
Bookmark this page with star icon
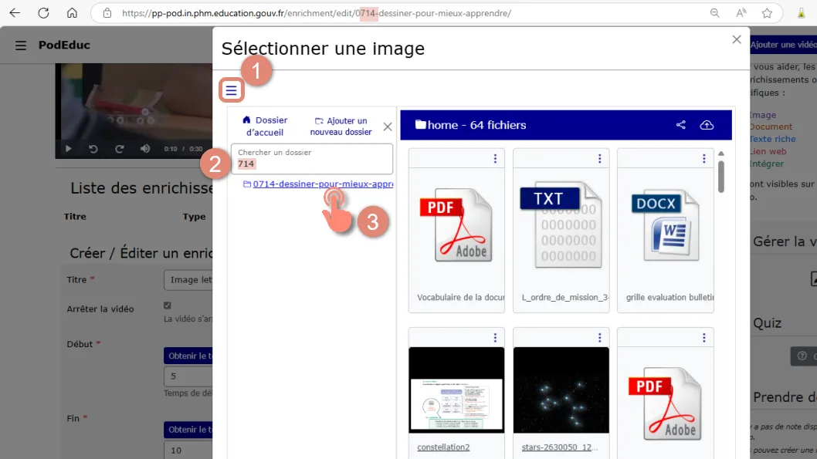click(x=767, y=13)
